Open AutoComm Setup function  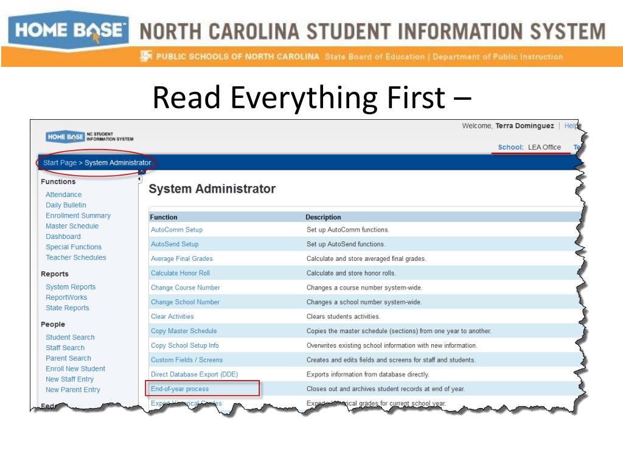(x=177, y=229)
